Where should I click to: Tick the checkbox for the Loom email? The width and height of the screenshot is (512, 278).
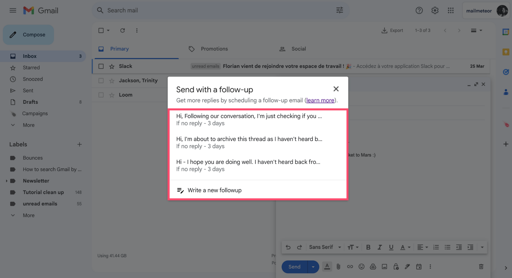(101, 95)
